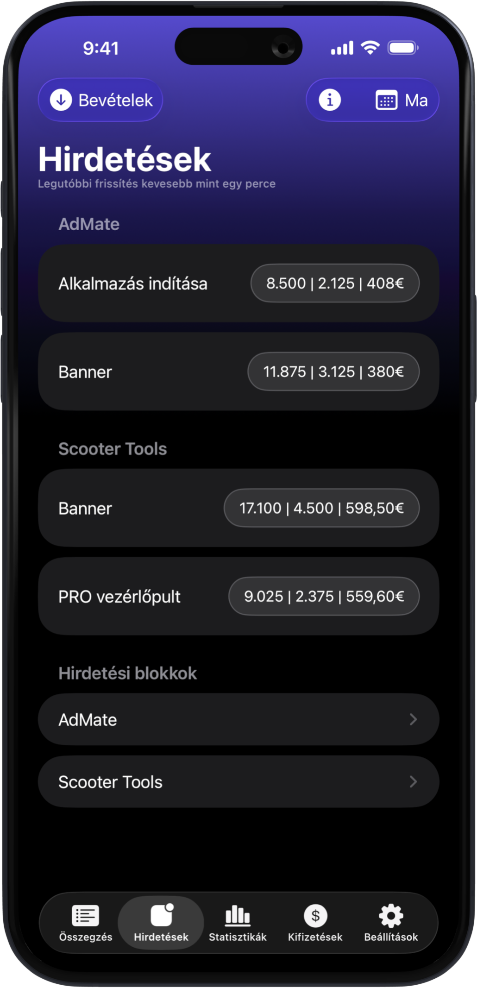Tap the 11.875 | 3.125 | 380€ stats pill

[333, 371]
